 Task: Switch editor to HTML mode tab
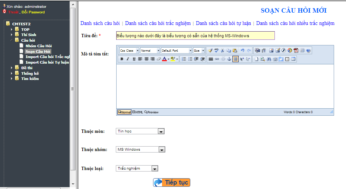137,112
